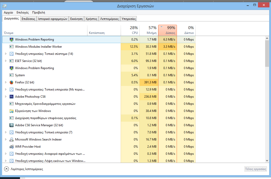271x179 pixels.
Task: Expand Υποδοχή υπηρεσίας: Τοπική υπηρεσία (Με περιο... group
Action: pyautogui.click(x=6, y=89)
